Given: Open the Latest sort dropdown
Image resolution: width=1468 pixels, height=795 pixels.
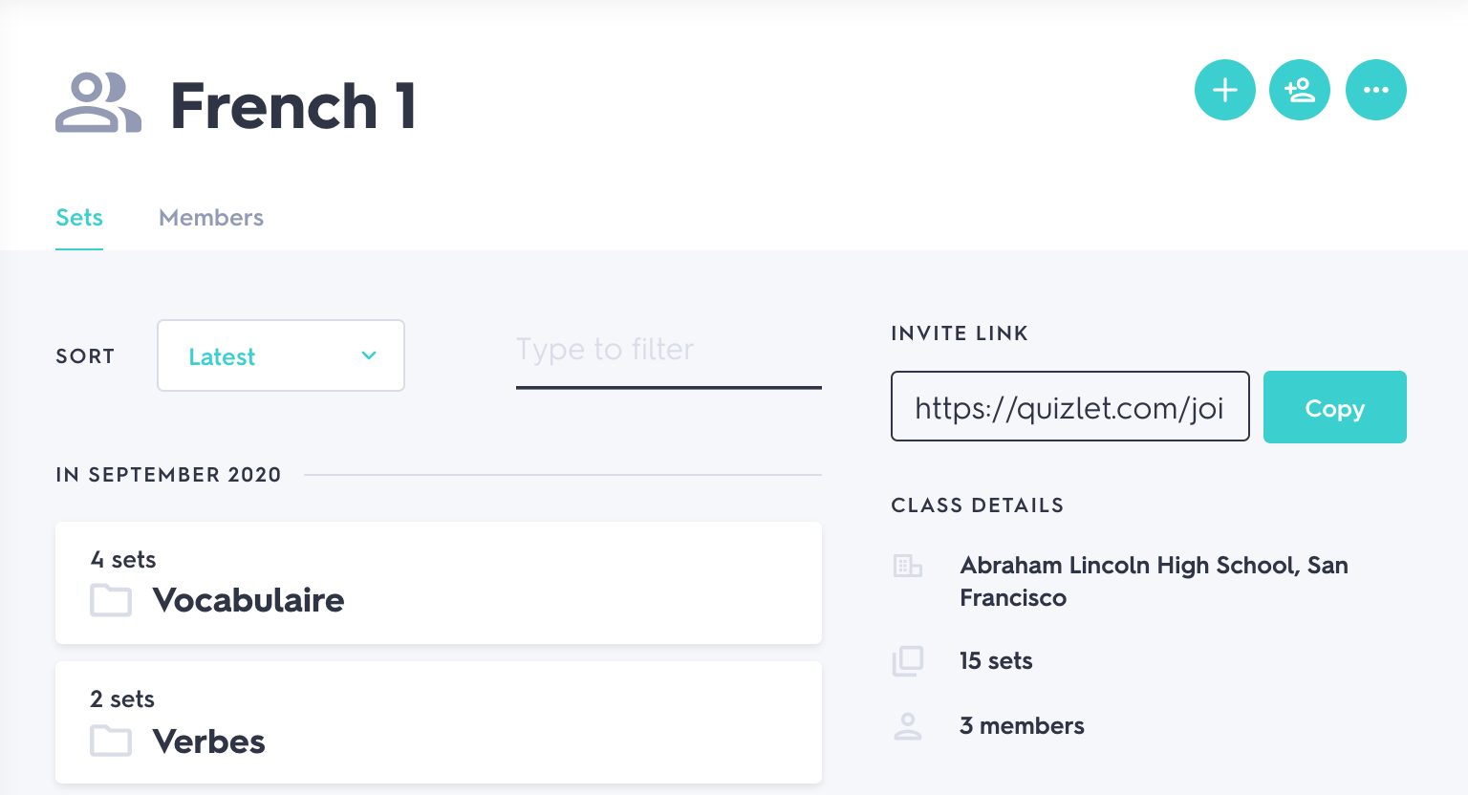Looking at the screenshot, I should pos(280,355).
